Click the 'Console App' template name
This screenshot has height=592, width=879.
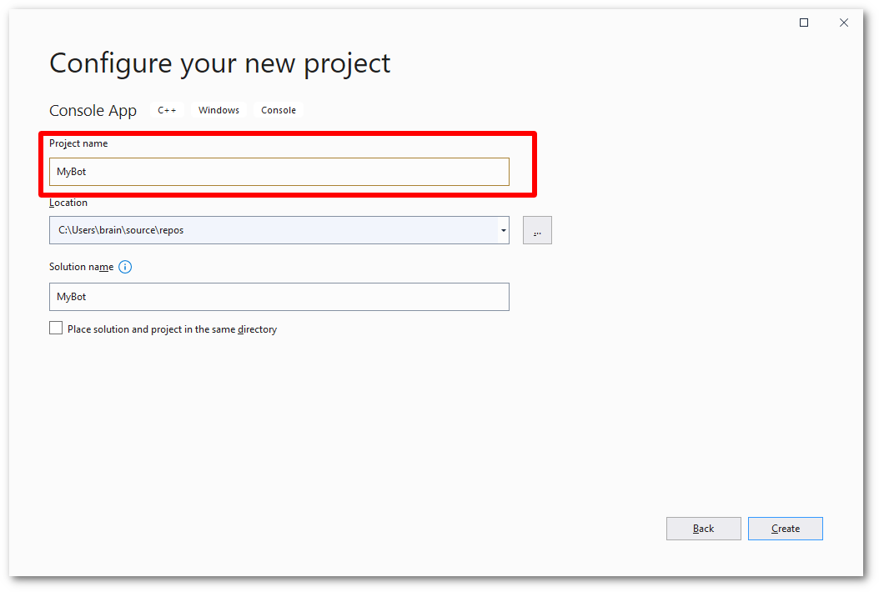pyautogui.click(x=93, y=111)
